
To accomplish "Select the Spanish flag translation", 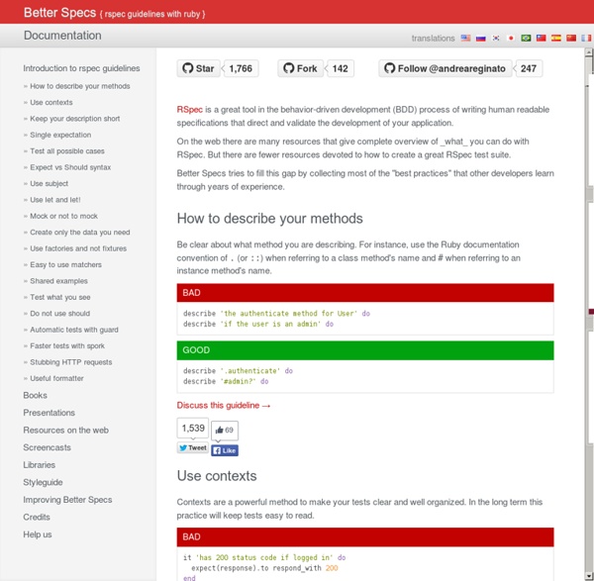I will [556, 38].
